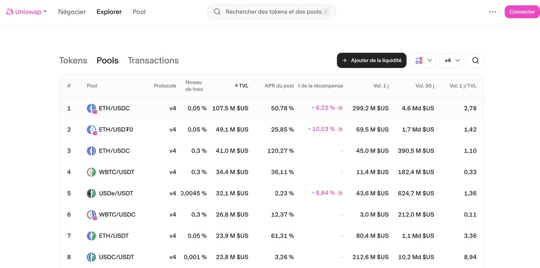Sort table by TVL column header

[241, 86]
